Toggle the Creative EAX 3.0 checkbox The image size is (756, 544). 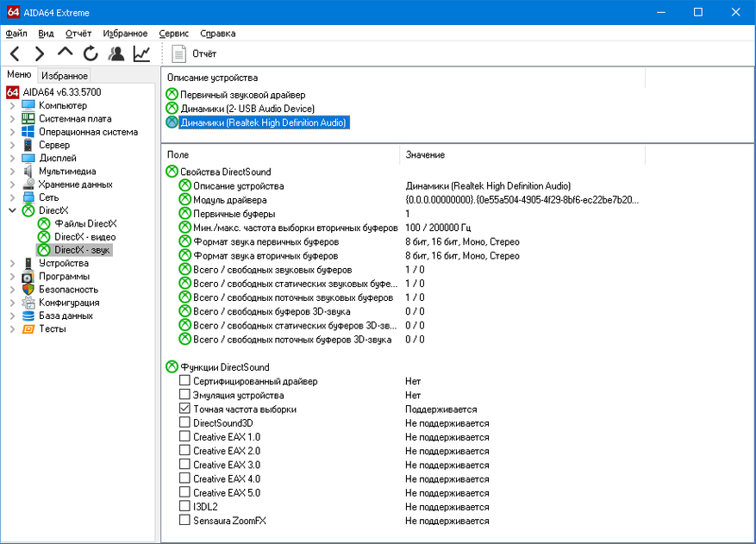(x=184, y=465)
